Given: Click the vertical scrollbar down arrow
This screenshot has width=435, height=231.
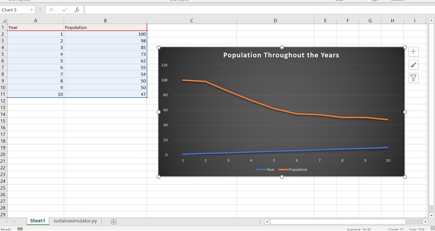Looking at the screenshot, I should pos(431,215).
